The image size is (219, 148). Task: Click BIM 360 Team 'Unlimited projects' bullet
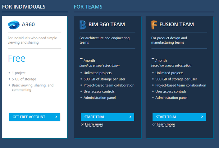point(98,73)
